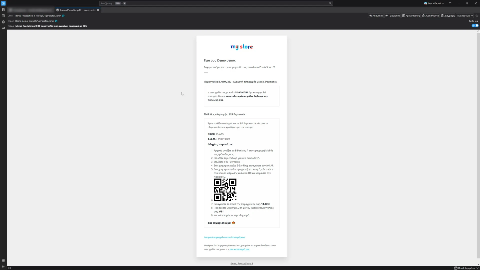Open the Address Book sidebar icon

(3, 9)
